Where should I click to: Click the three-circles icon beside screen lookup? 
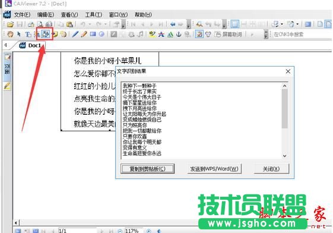pos(208,34)
